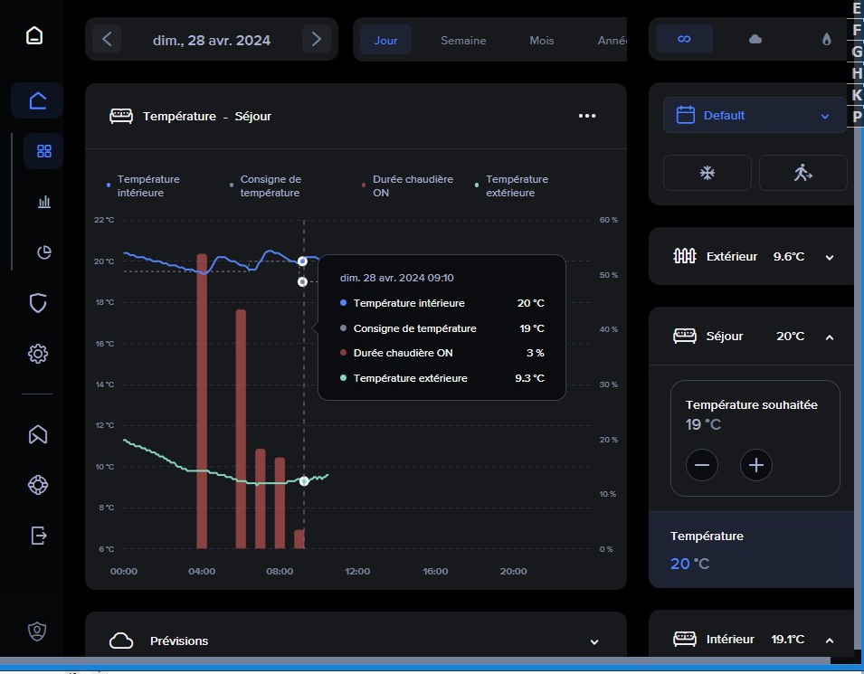Open the three-dot menu on Température card
864x674 pixels.
pyautogui.click(x=587, y=116)
